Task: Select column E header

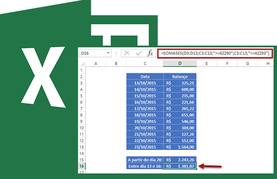Action: coord(207,64)
